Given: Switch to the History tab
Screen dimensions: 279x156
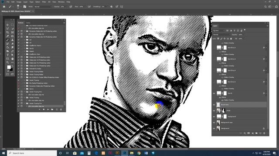Looking at the screenshot, I should coord(28,23).
